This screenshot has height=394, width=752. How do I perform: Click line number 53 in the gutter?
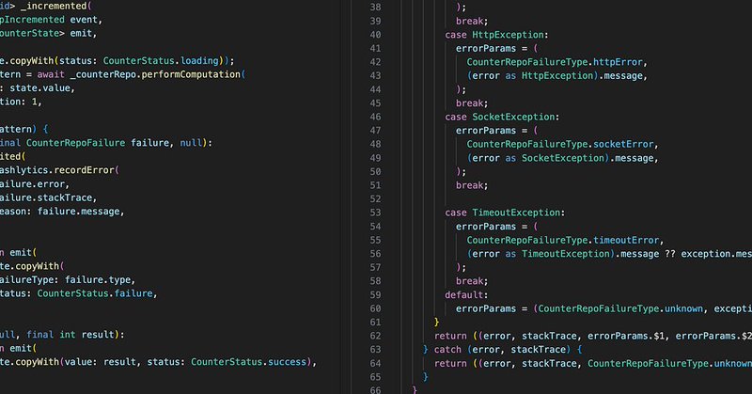375,213
